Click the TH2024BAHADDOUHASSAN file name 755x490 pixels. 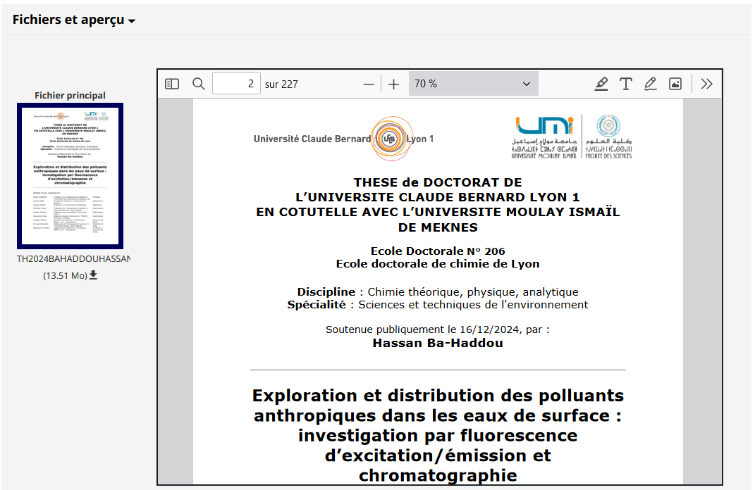pyautogui.click(x=74, y=258)
